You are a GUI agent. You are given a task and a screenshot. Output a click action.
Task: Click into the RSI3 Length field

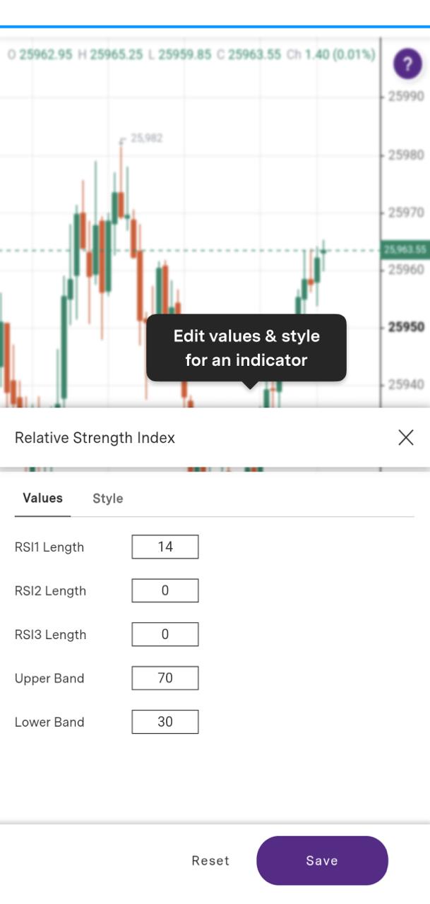click(x=165, y=634)
